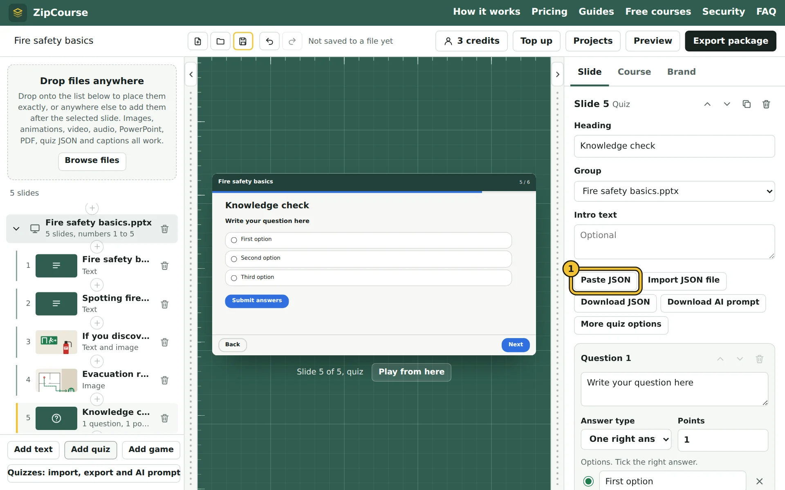Select the Third option radio in preview

pos(234,278)
